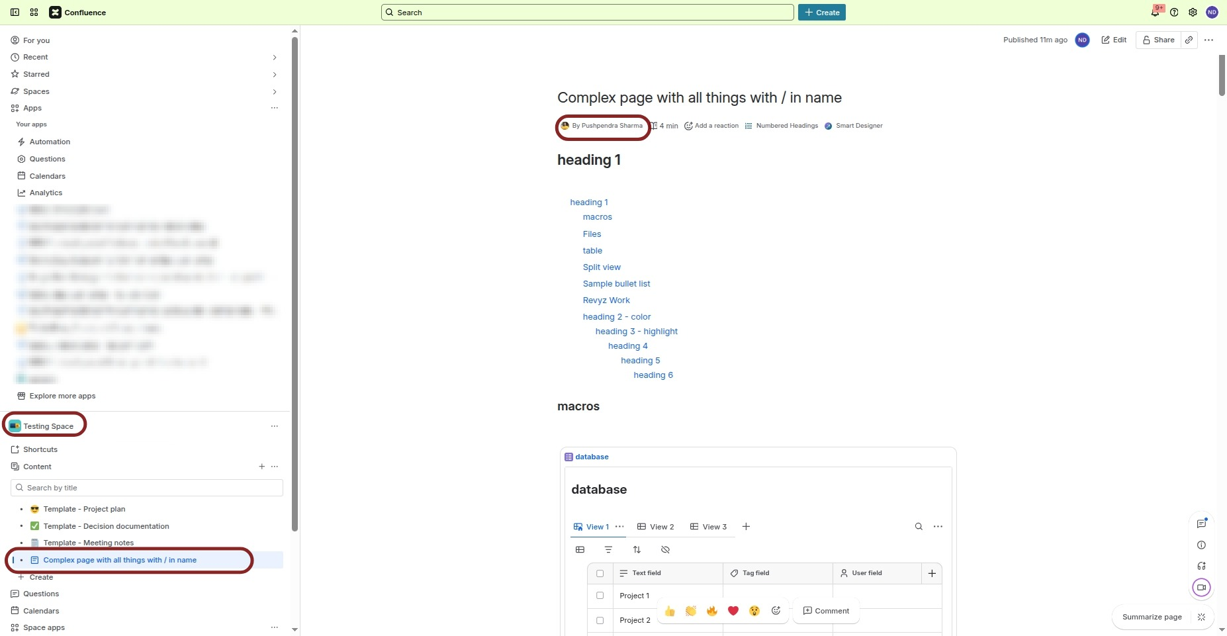Tick the Project 1 row checkbox
This screenshot has height=636, width=1227.
600,596
